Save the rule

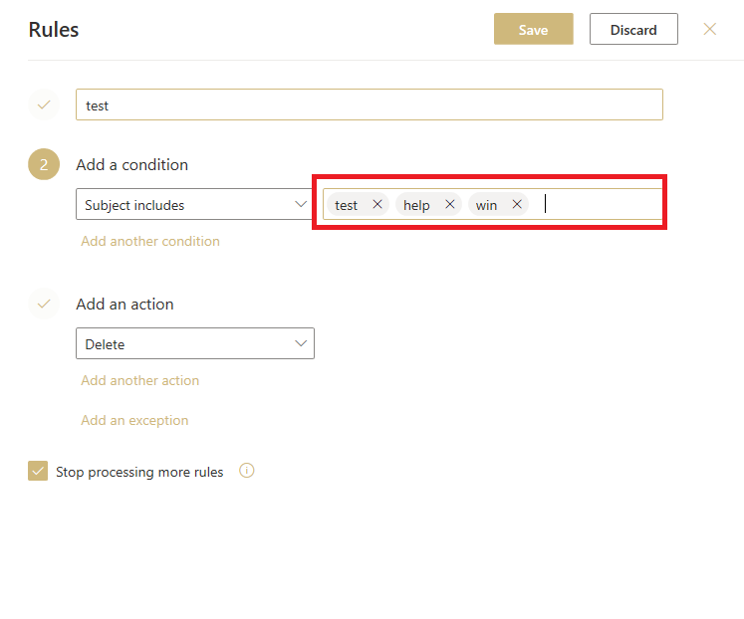(533, 30)
